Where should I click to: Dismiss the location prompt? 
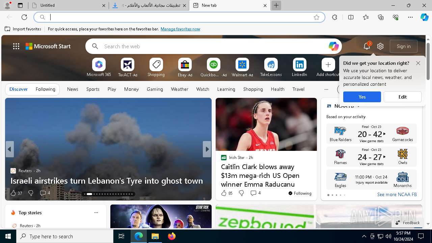[x=418, y=63]
